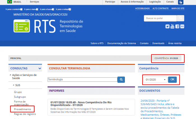Screen dimensions: 196x119
Task: Open the Flickr icon link
Action: 182,26
